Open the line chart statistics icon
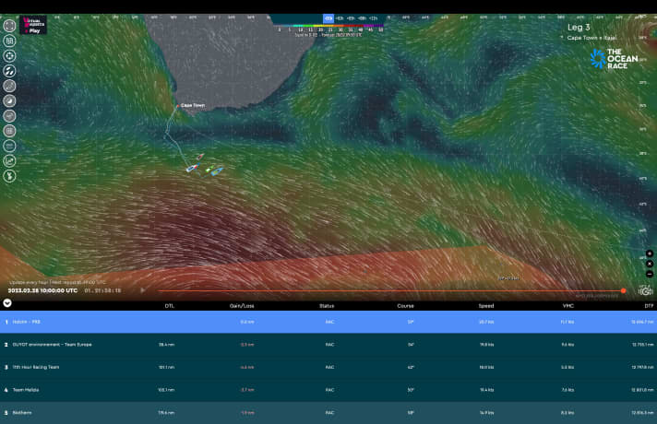 click(x=9, y=161)
